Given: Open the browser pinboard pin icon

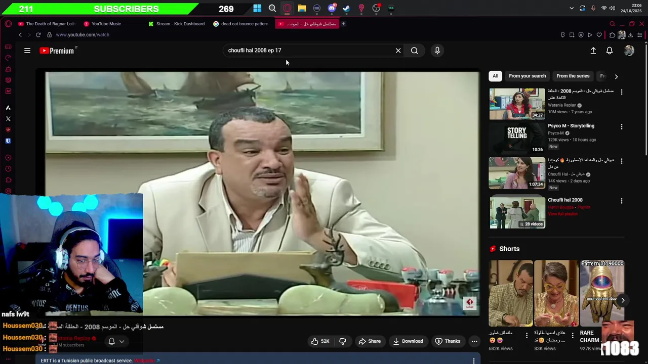Looking at the screenshot, I should pos(562,35).
